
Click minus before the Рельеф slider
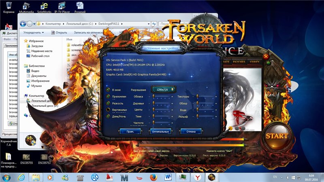click(194, 116)
